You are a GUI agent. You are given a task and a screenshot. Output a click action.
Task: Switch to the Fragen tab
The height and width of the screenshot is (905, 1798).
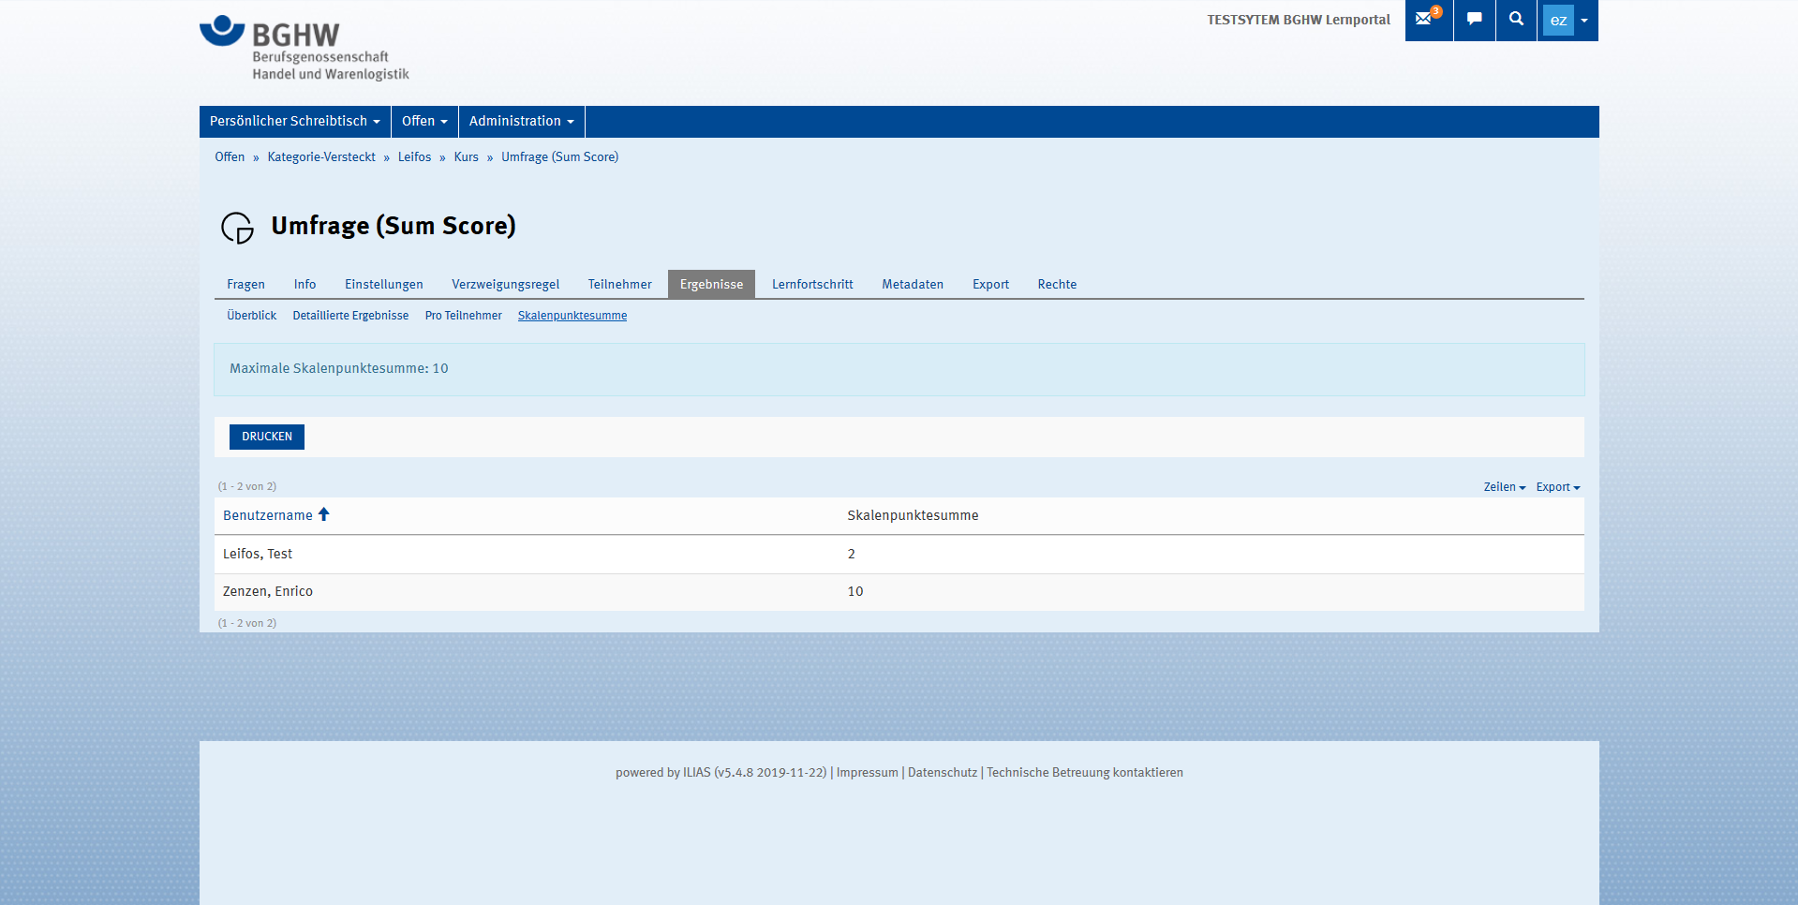point(245,285)
